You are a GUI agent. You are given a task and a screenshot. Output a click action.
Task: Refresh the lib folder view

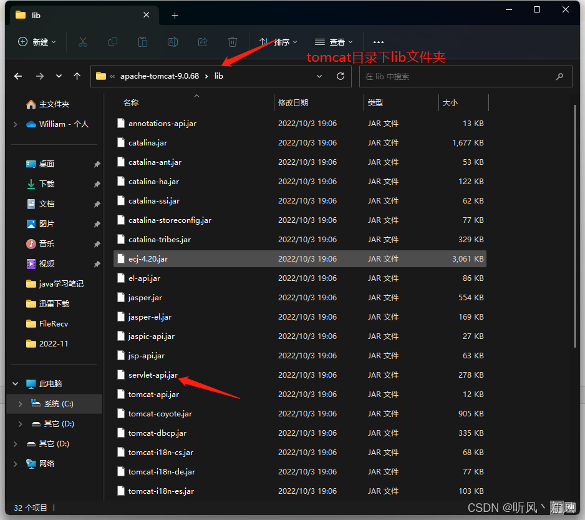click(x=341, y=76)
